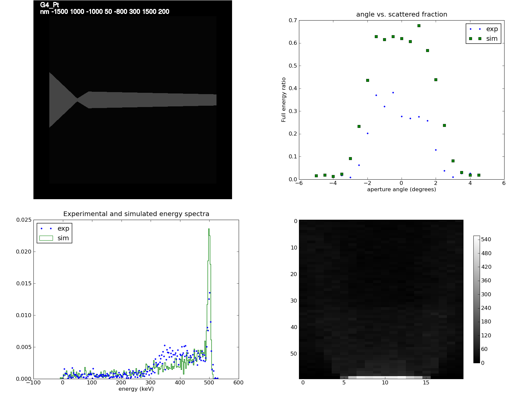This screenshot has width=531, height=399.
Task: Click the 'aperture angle (degrees)' axis label
Action: (x=402, y=190)
